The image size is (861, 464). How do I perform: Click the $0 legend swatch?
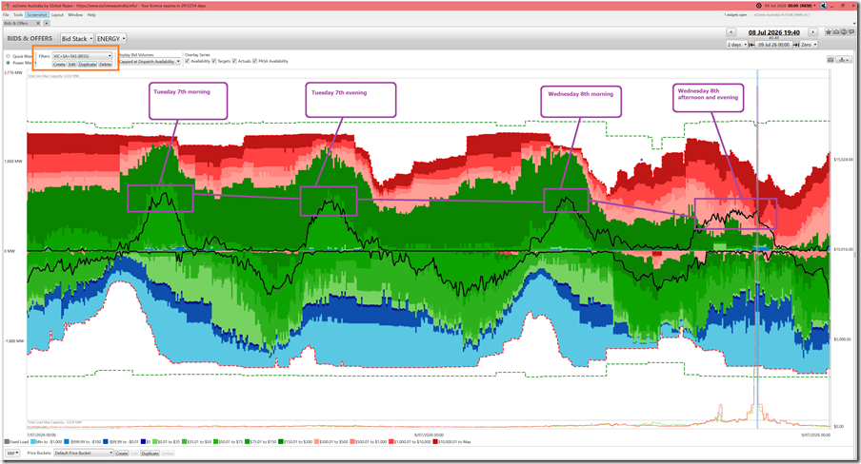143,441
